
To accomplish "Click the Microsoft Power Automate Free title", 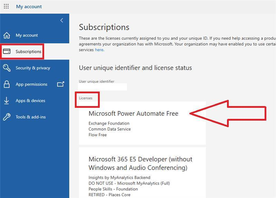I will click(134, 113).
